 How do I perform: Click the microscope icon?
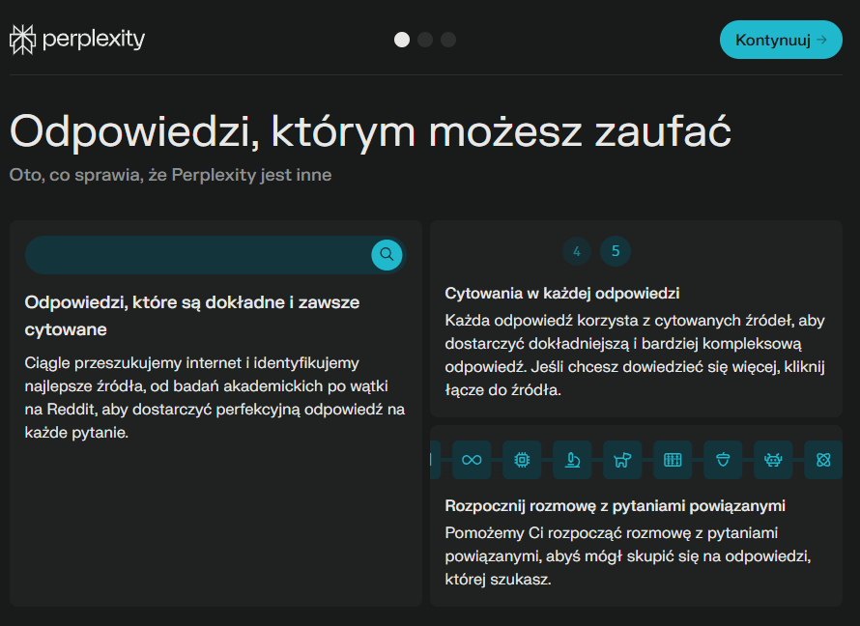[x=572, y=460]
